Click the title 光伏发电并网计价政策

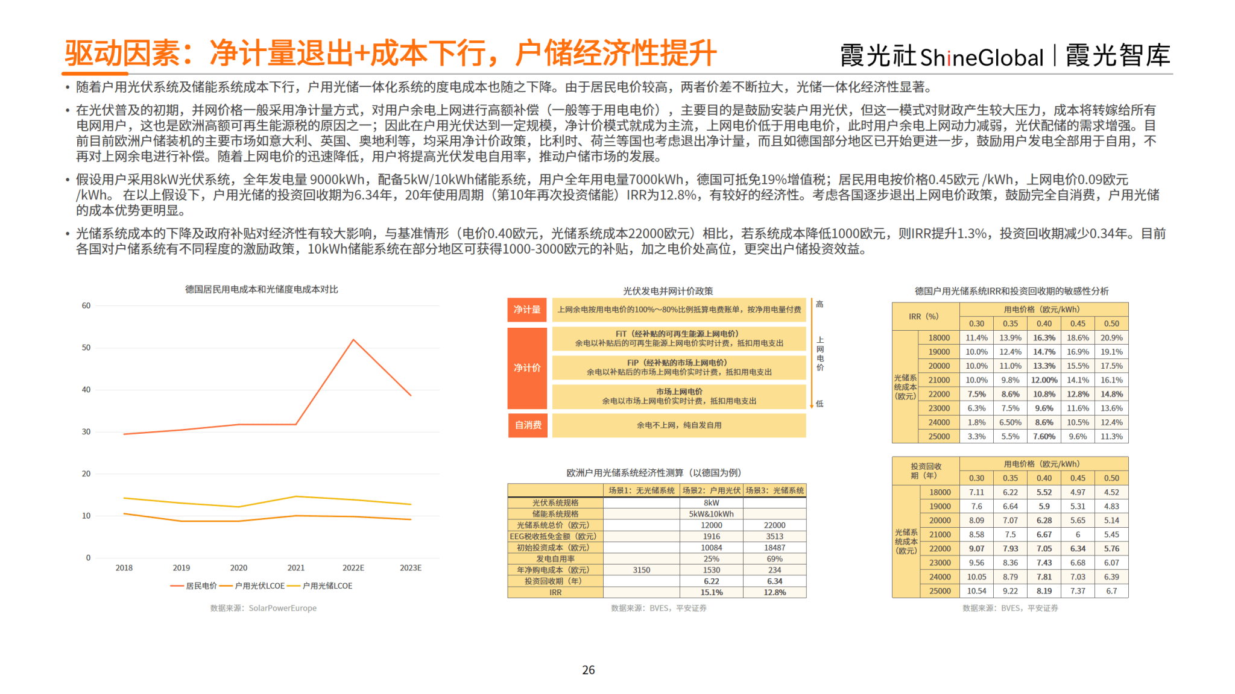pyautogui.click(x=668, y=291)
